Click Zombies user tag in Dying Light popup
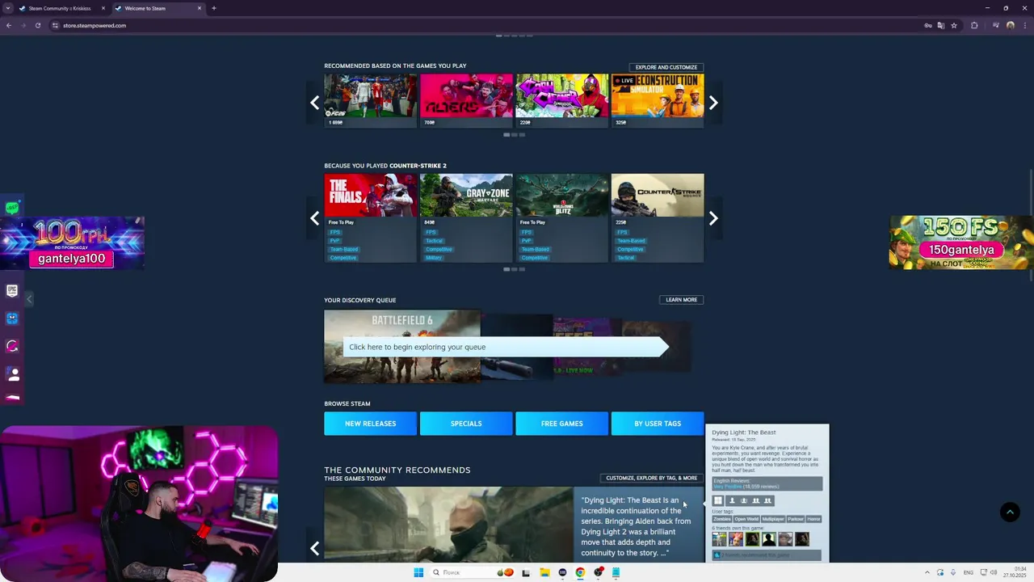 (x=721, y=519)
